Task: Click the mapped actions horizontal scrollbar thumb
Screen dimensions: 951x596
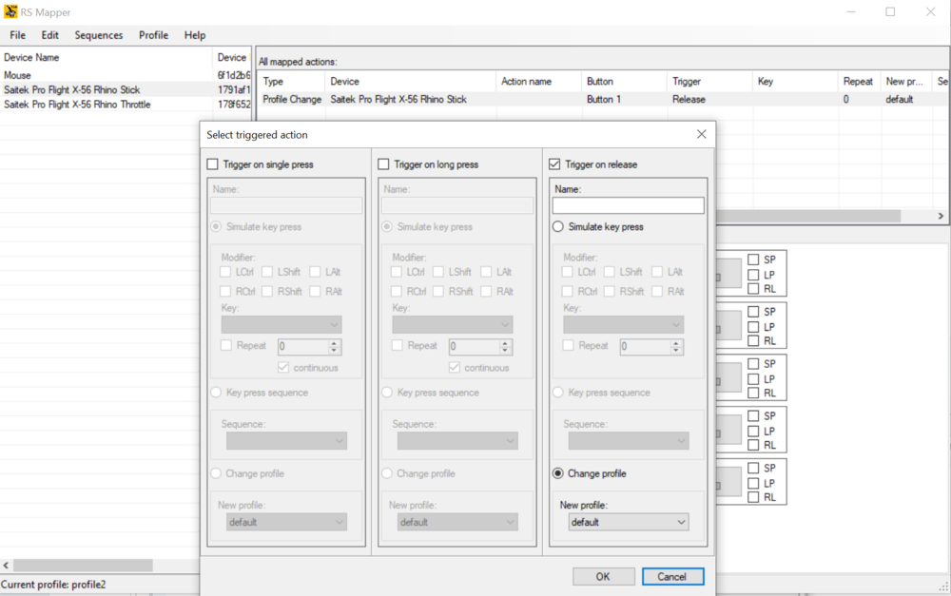Action: pyautogui.click(x=807, y=216)
